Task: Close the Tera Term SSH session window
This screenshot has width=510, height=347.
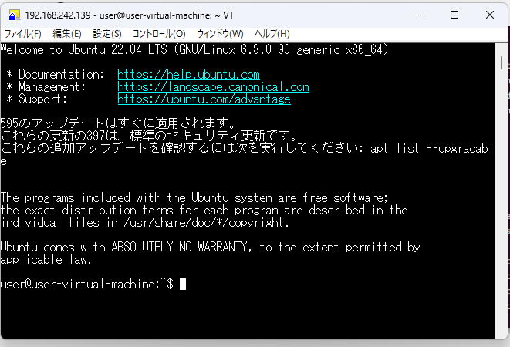Action: click(491, 15)
